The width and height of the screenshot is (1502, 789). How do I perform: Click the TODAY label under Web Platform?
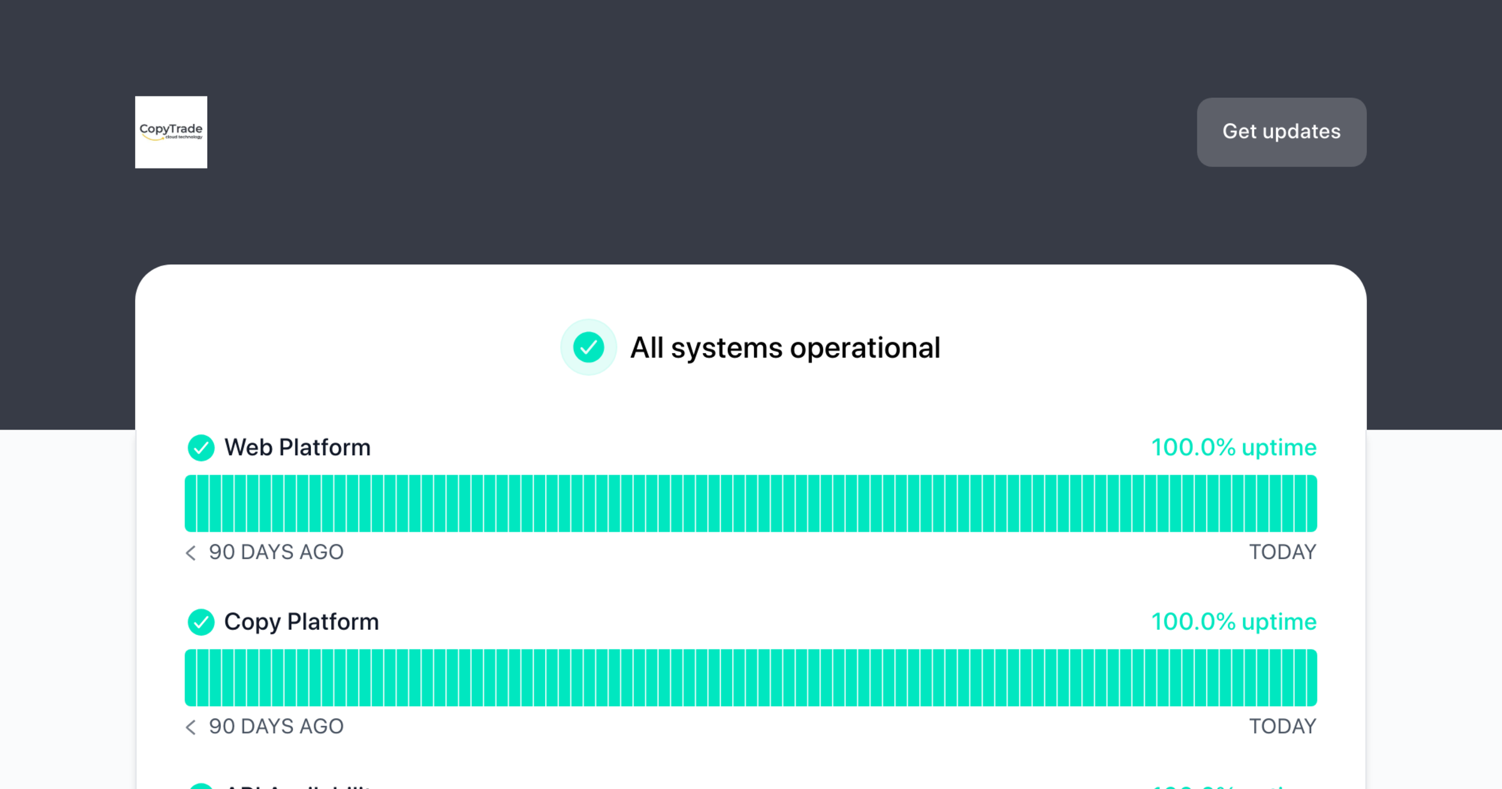coord(1282,552)
